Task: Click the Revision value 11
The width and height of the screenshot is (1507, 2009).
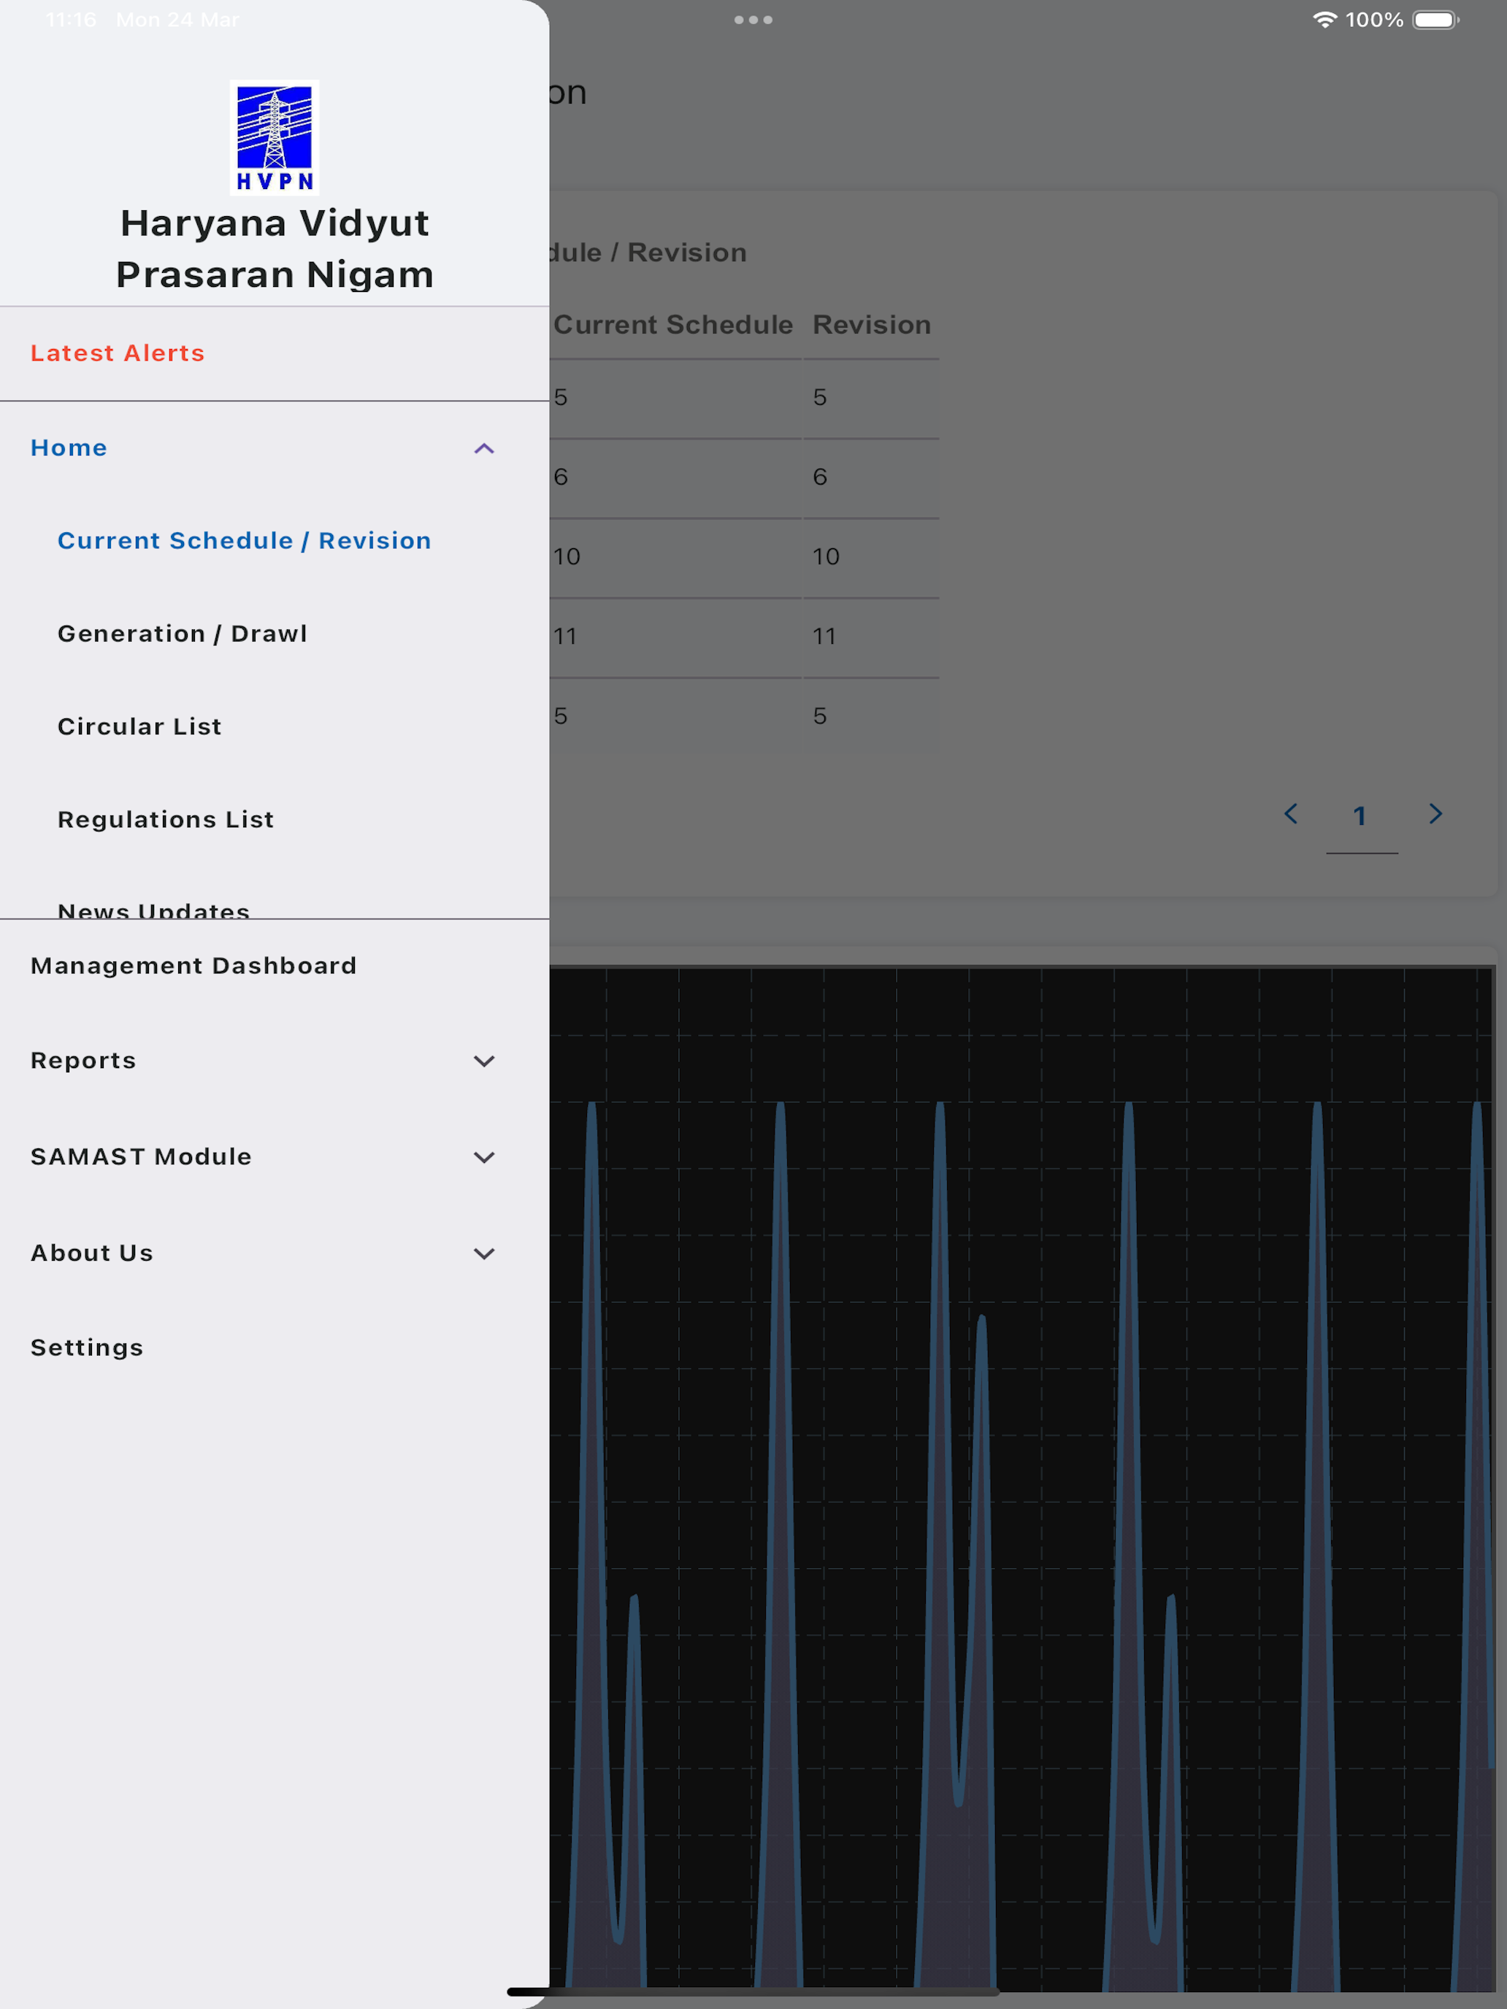Action: coord(824,636)
